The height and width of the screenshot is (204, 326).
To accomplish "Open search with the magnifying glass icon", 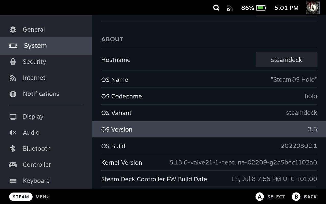I will pyautogui.click(x=216, y=8).
